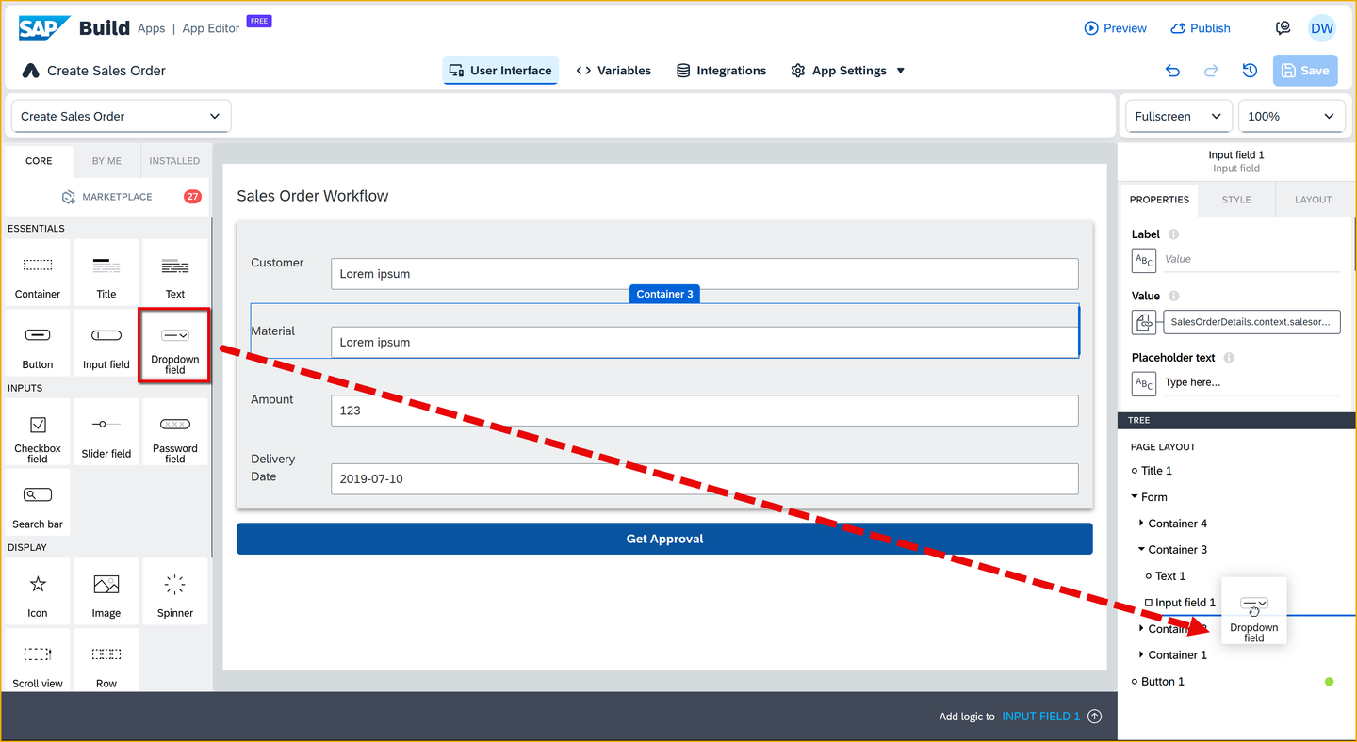Select the Search bar component
The width and height of the screenshot is (1357, 742).
38,503
